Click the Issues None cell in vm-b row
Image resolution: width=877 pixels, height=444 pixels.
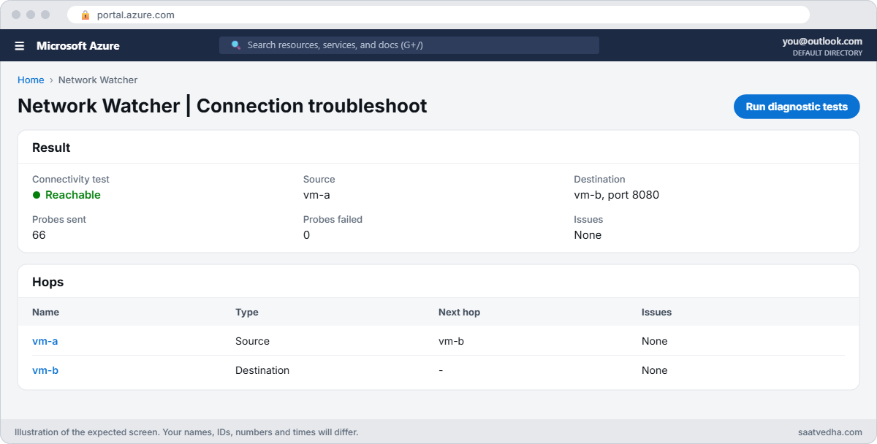[655, 370]
